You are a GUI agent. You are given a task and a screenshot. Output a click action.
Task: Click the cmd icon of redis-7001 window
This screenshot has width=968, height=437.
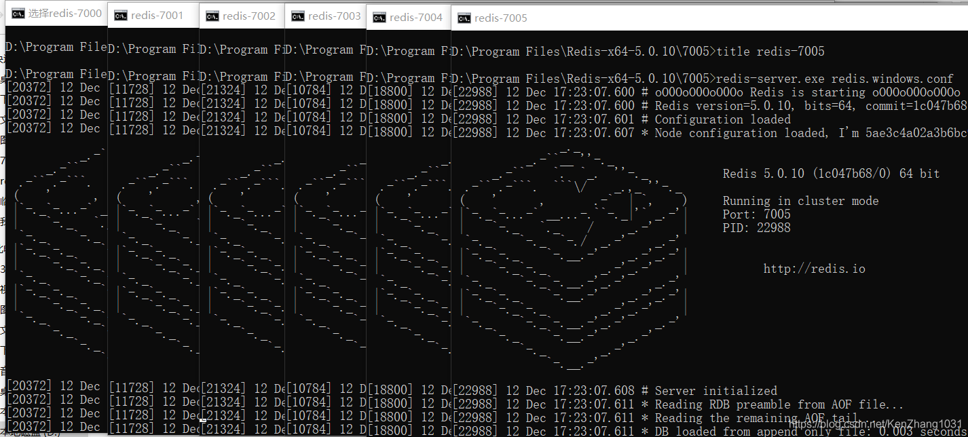click(x=122, y=16)
